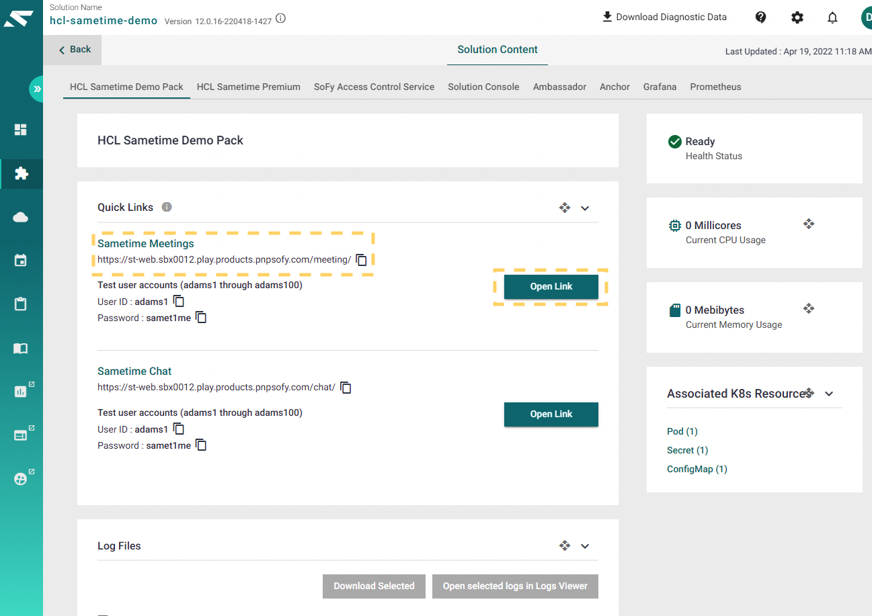Switch to the Anchor tab
Image resolution: width=872 pixels, height=616 pixels.
(615, 87)
